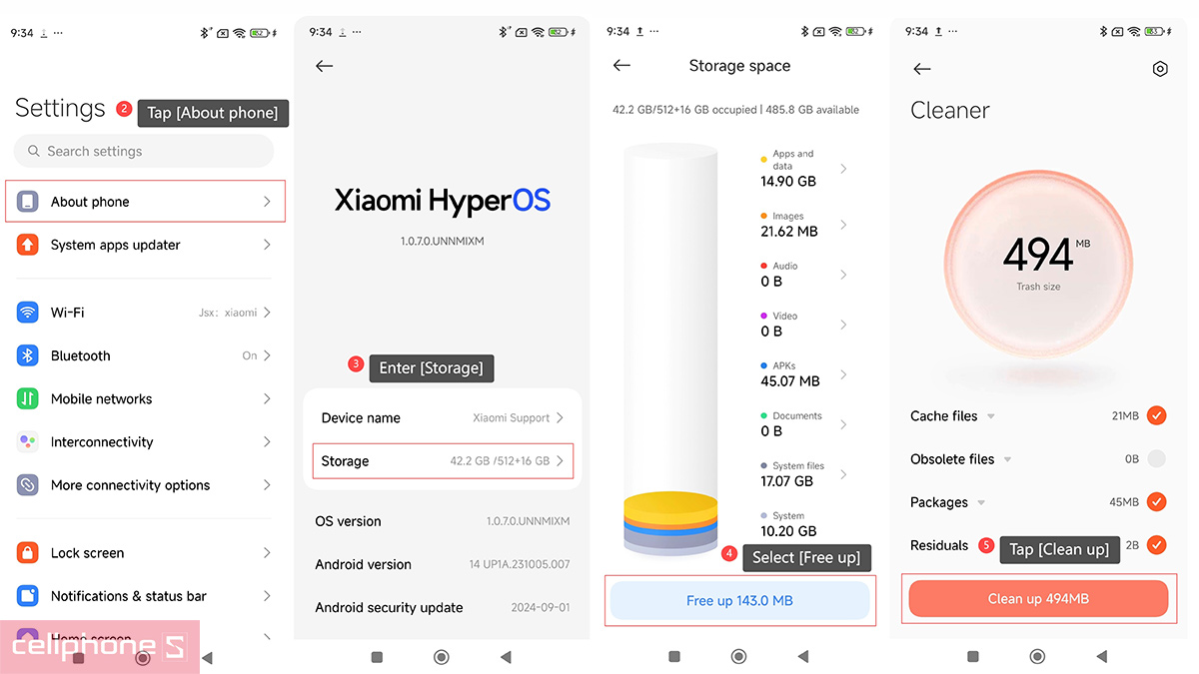1199x674 pixels.
Task: Uncheck Residuals checkbox
Action: (1156, 545)
